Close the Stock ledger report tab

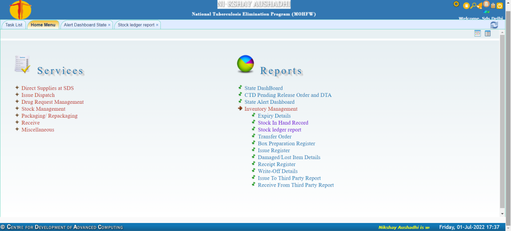[x=157, y=25]
